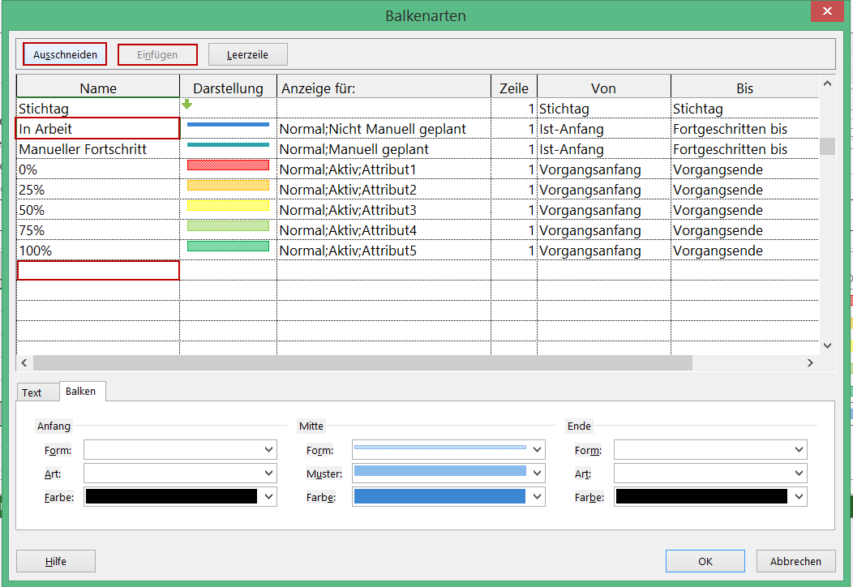The width and height of the screenshot is (853, 587).
Task: Open the Mitte Farbe blue color picker
Action: tap(448, 496)
